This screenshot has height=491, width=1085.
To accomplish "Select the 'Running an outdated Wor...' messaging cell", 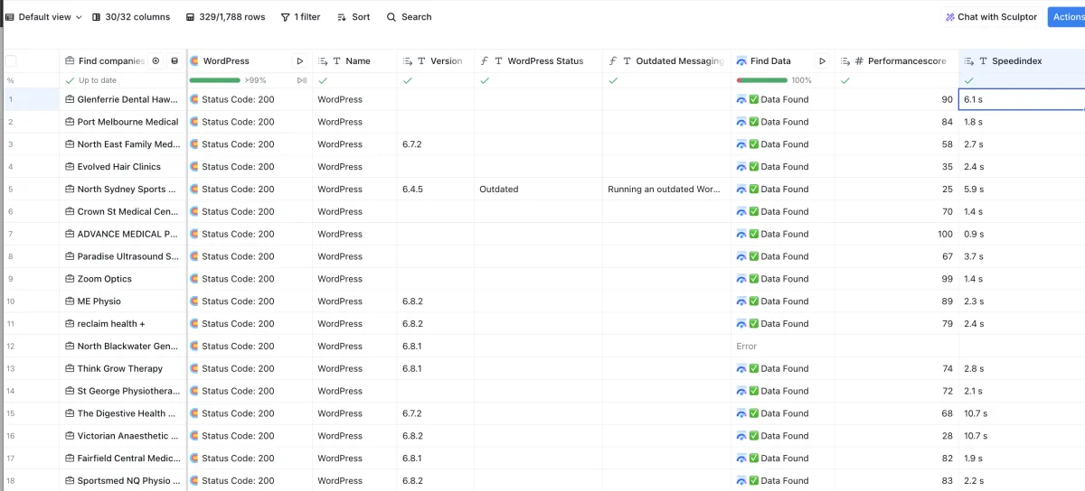I will 666,190.
